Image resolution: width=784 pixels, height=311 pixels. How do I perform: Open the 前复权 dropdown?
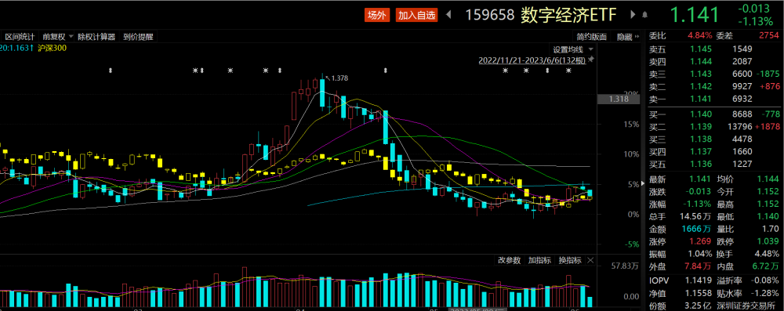point(58,37)
